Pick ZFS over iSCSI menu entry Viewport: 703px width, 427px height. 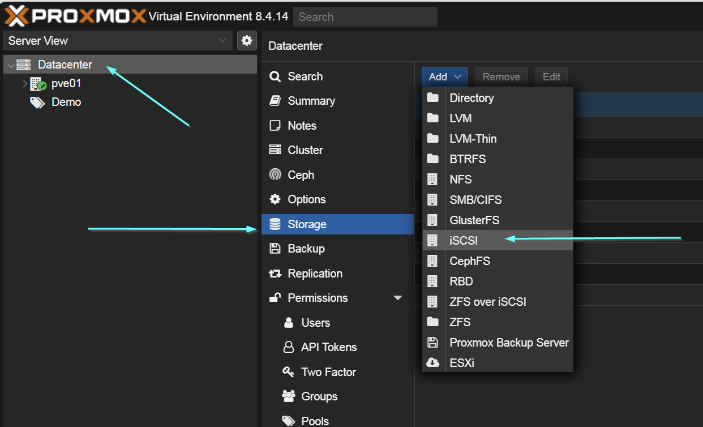click(487, 302)
